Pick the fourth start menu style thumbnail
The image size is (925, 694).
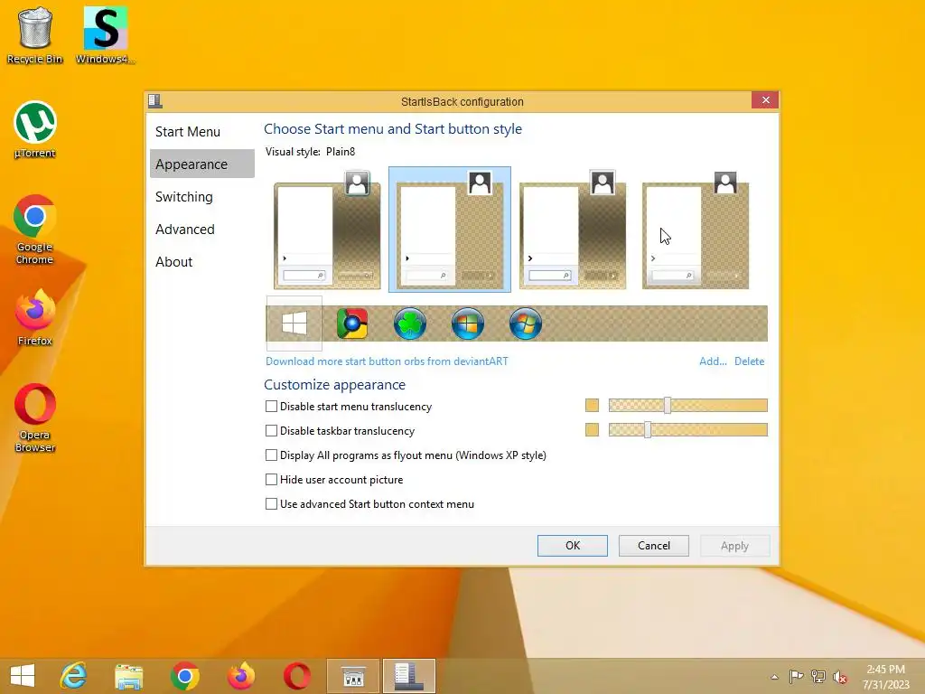[695, 230]
